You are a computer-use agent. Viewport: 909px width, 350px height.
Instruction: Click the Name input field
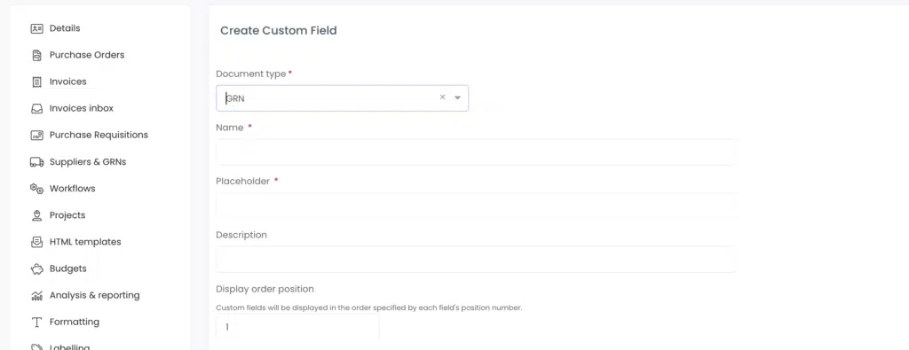click(476, 152)
